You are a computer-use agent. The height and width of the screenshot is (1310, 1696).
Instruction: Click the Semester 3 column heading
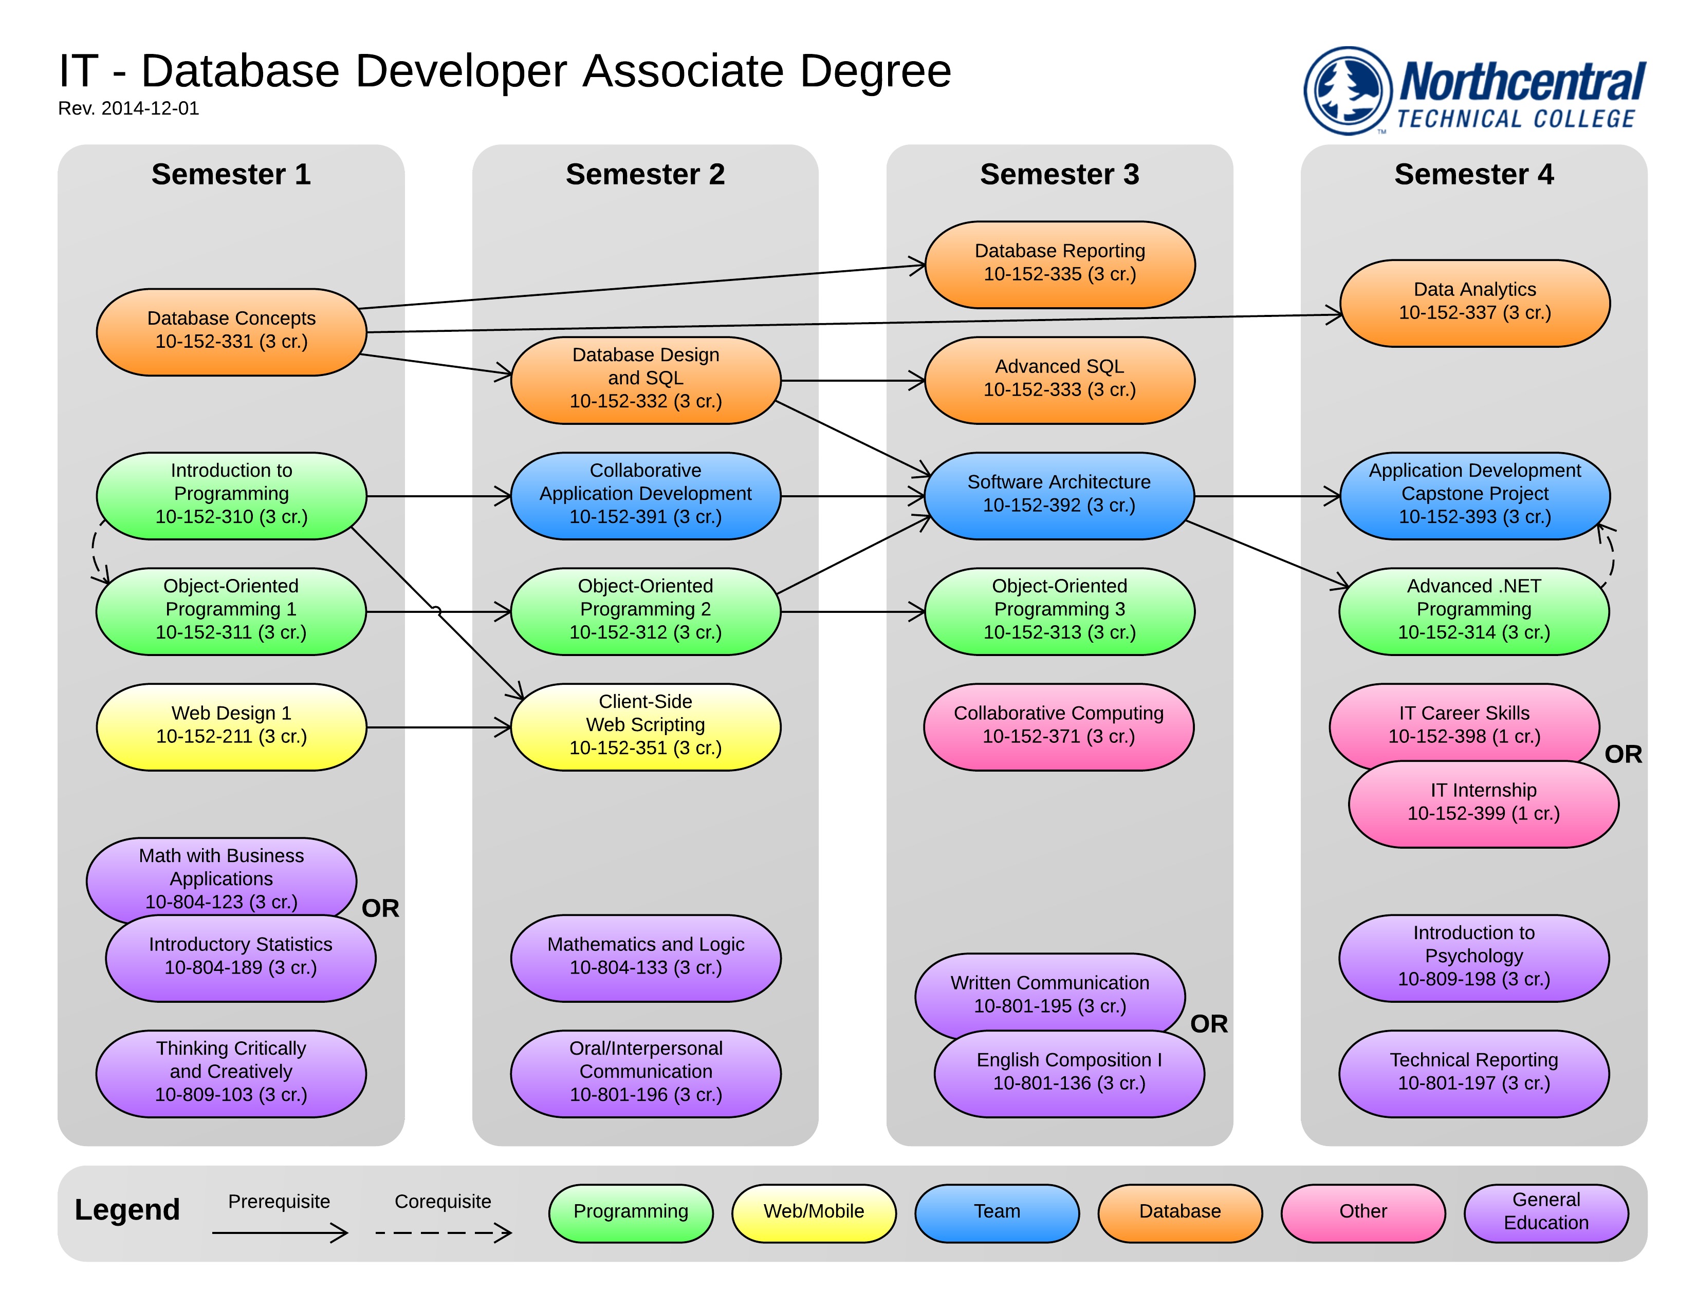(x=1059, y=174)
